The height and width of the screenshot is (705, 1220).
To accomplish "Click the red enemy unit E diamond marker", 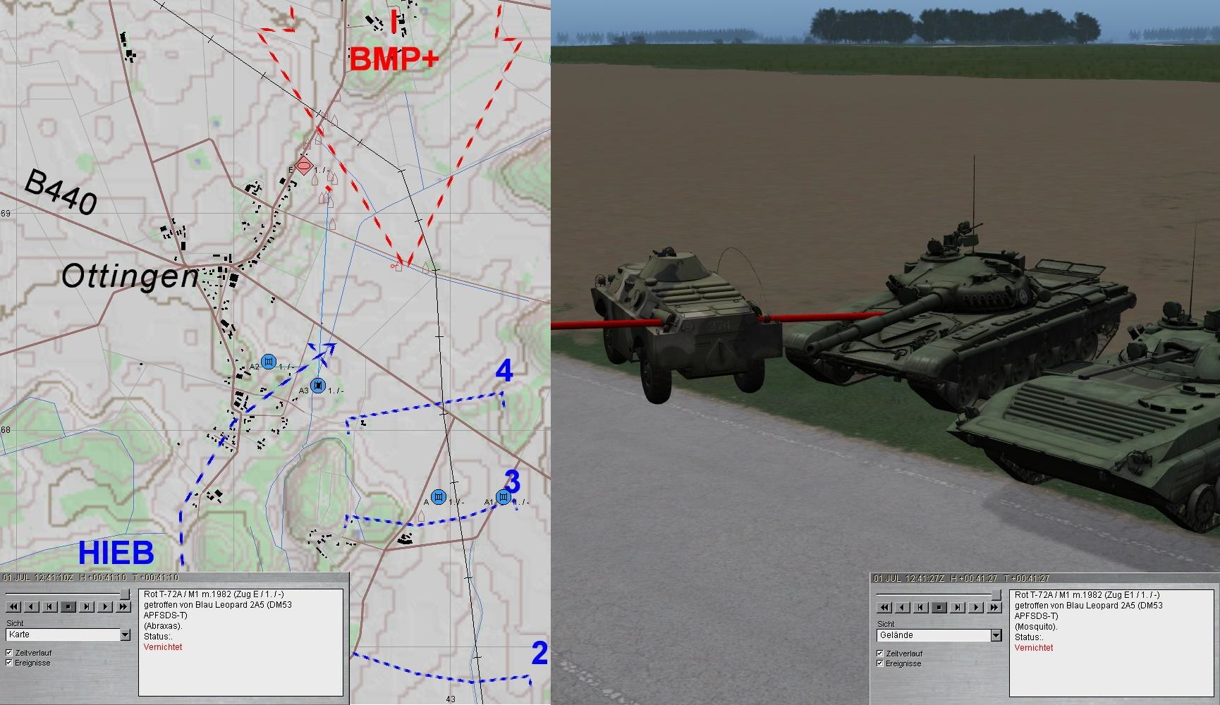I will (x=303, y=166).
